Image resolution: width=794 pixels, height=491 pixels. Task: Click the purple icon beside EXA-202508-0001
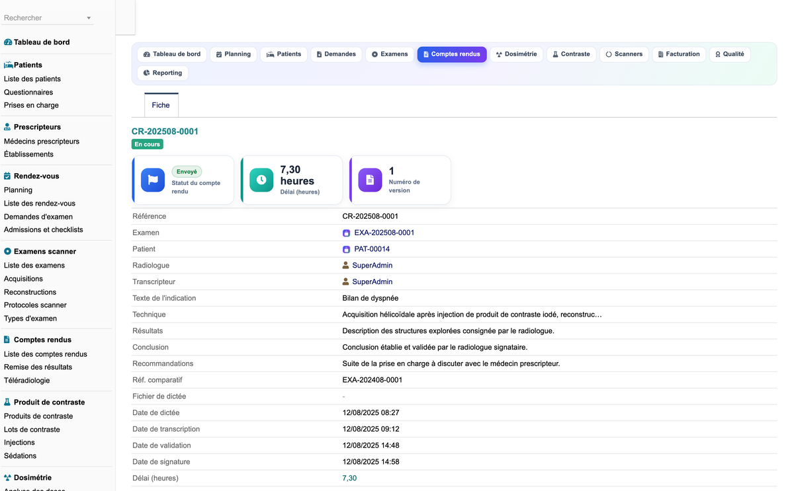[346, 233]
